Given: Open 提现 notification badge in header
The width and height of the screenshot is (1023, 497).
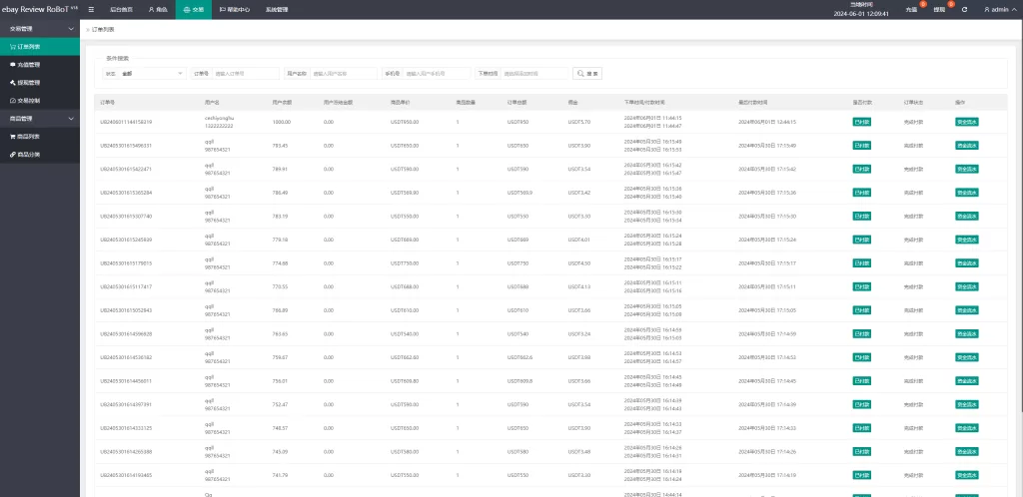Looking at the screenshot, I should click(x=939, y=9).
